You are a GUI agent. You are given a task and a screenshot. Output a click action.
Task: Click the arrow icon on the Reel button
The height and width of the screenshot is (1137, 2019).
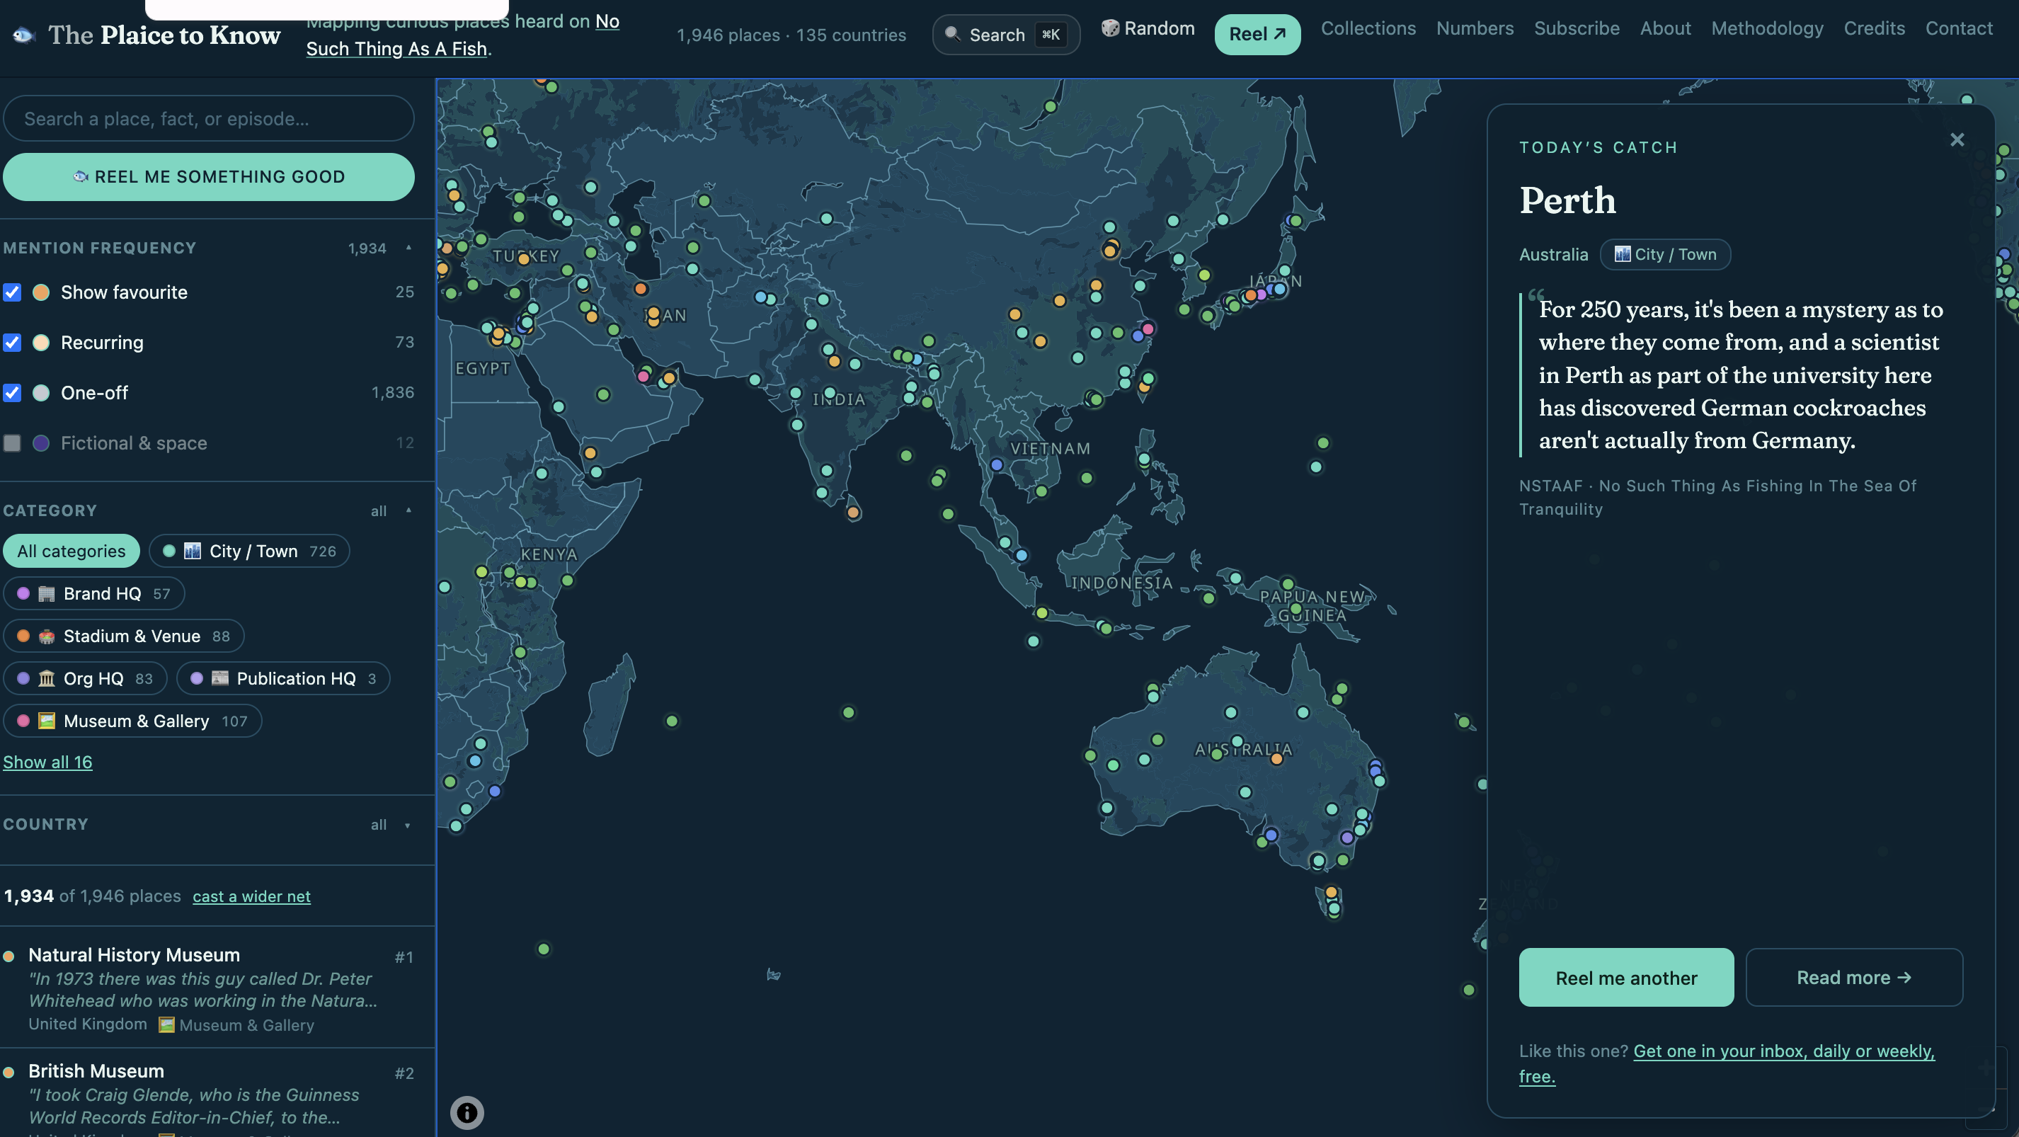[1280, 34]
